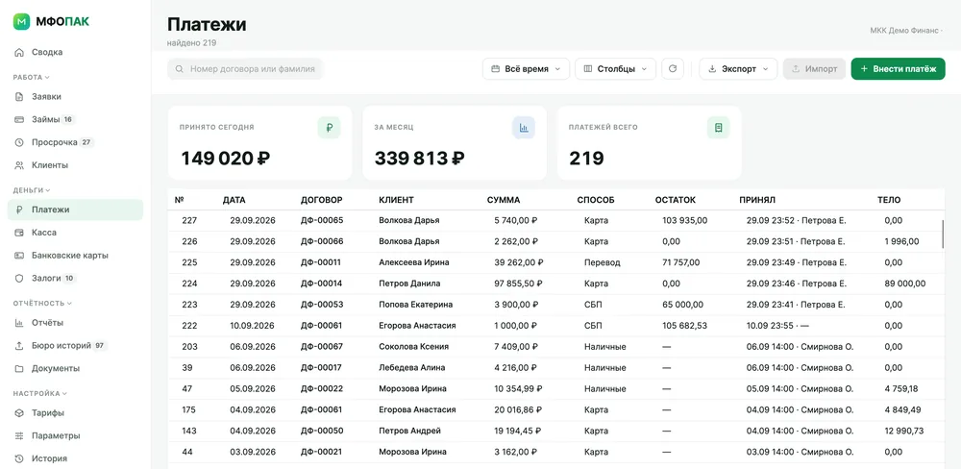Viewport: 961px width, 469px height.
Task: Click the receipt icon on Платежей всего card
Action: 718,128
